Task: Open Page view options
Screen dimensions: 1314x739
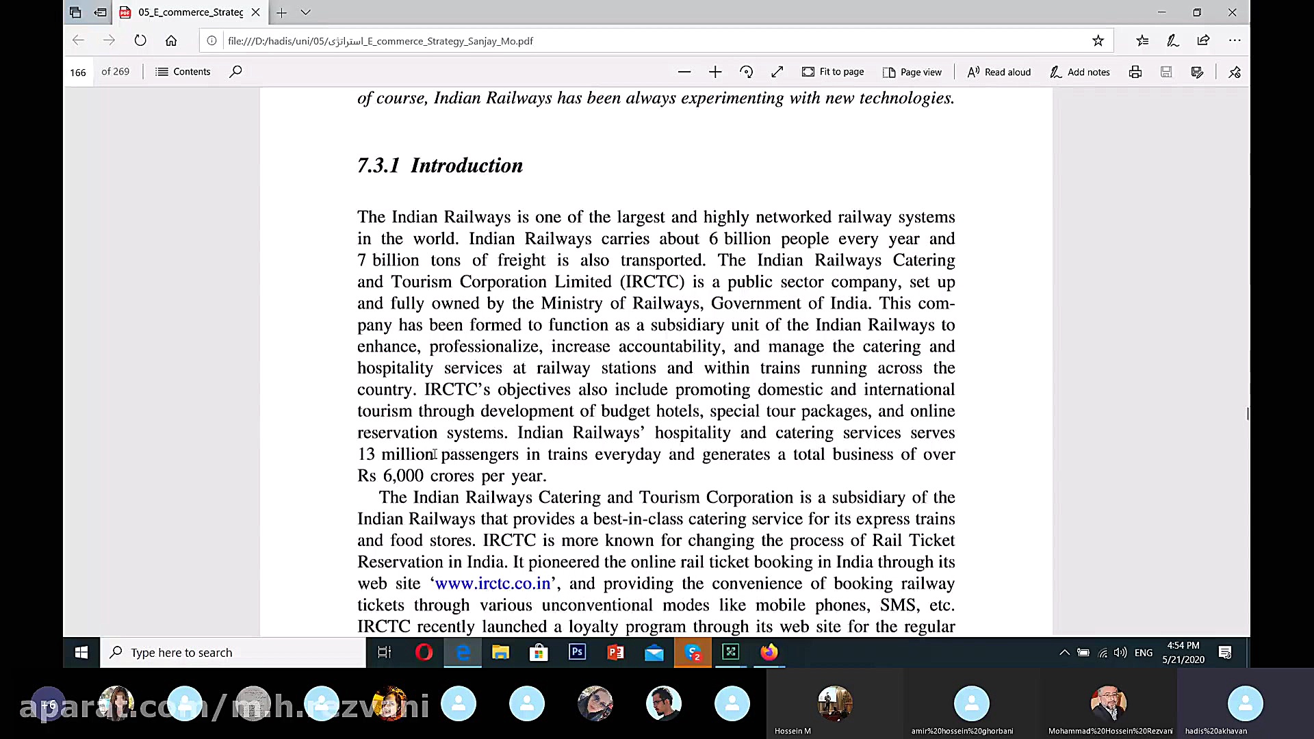Action: click(912, 72)
